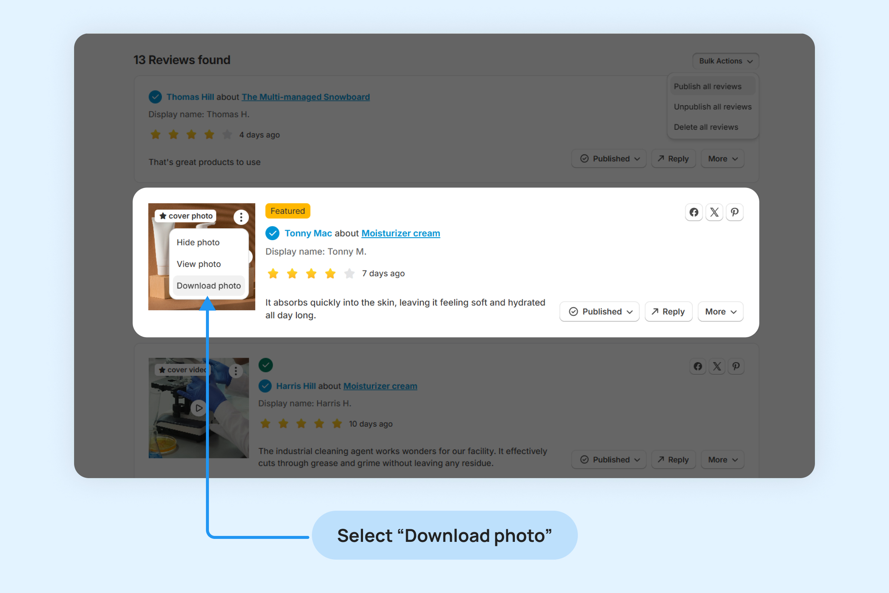Screen dimensions: 889x593
Task: Open Published dropdown on Tonny Mac review
Action: (599, 312)
